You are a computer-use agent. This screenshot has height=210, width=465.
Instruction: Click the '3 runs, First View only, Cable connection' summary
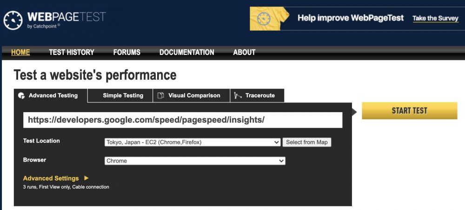(66, 187)
